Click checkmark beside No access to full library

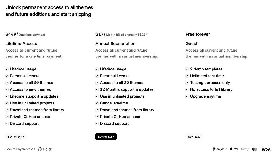(x=187, y=90)
